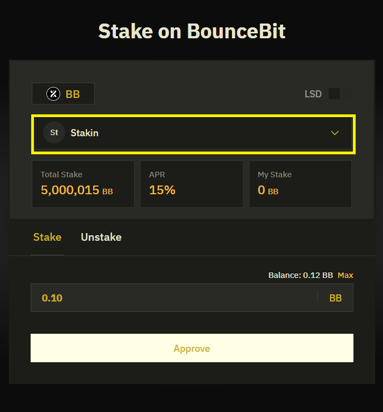Click the Balance: 0.12 BB text
The image size is (383, 412).
click(x=300, y=275)
